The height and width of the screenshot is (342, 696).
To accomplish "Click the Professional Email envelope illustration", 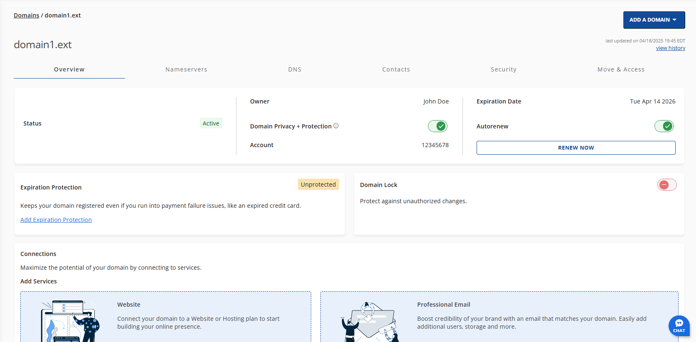I will (370, 322).
